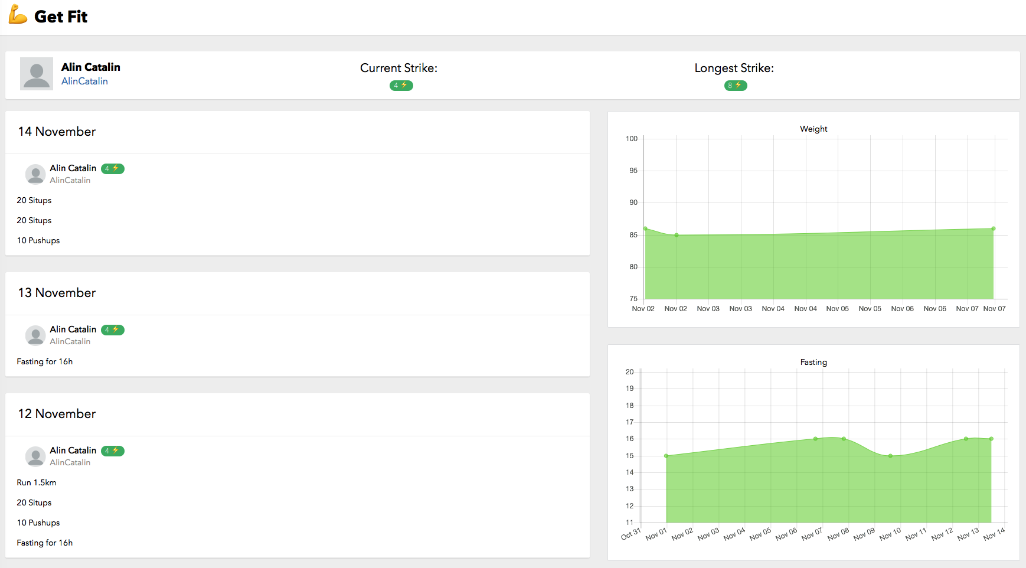Click the first Weight data point at 86
Image resolution: width=1026 pixels, height=568 pixels.
[645, 228]
